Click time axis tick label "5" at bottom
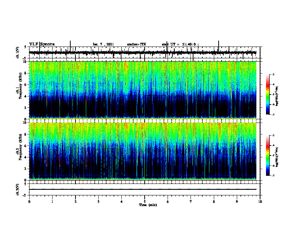Image resolution: width=293 pixels, height=226 pixels. [145, 202]
